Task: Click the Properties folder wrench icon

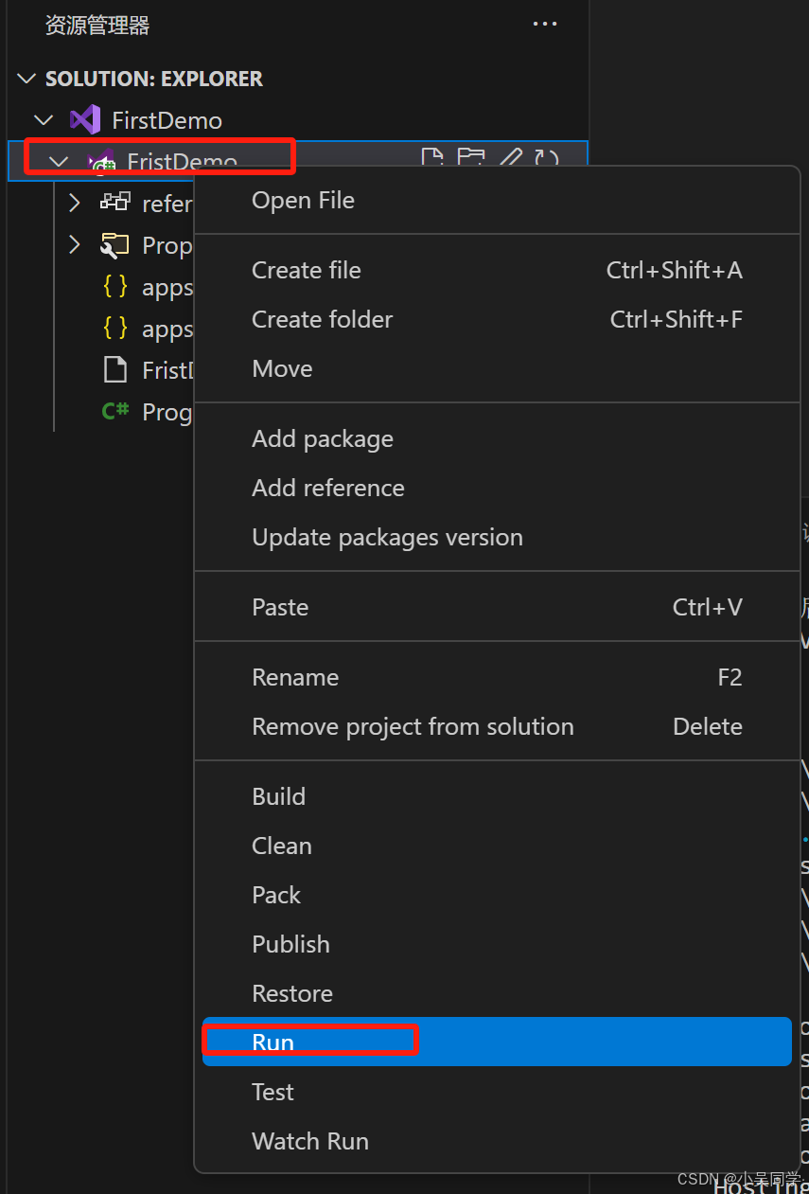Action: (115, 245)
